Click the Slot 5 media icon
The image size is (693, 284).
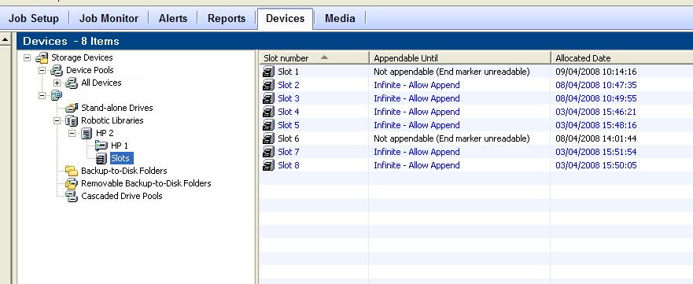point(269,125)
